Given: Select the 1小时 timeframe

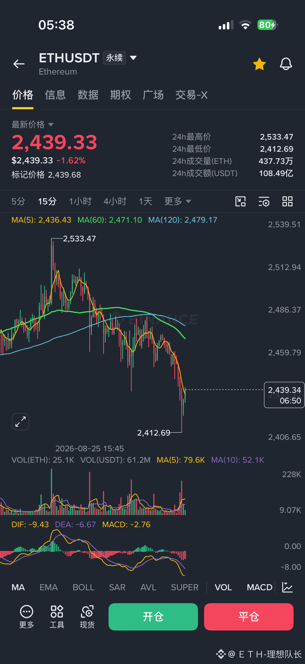Looking at the screenshot, I should pyautogui.click(x=80, y=201).
